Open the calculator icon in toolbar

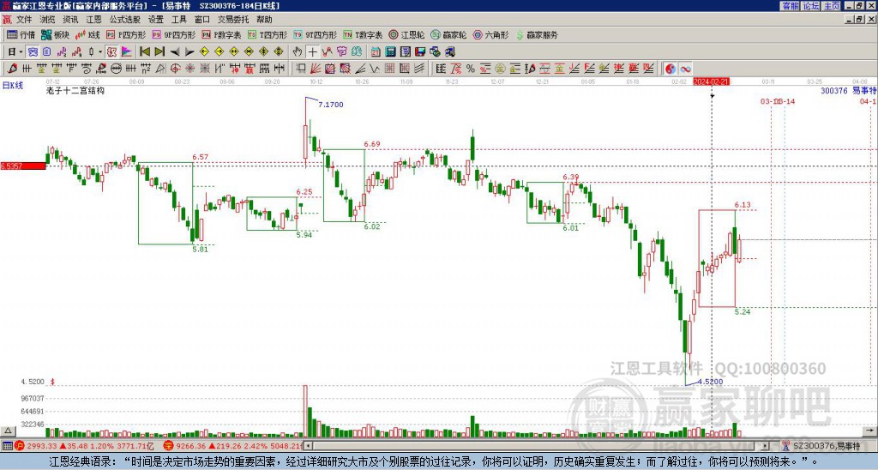point(390,52)
